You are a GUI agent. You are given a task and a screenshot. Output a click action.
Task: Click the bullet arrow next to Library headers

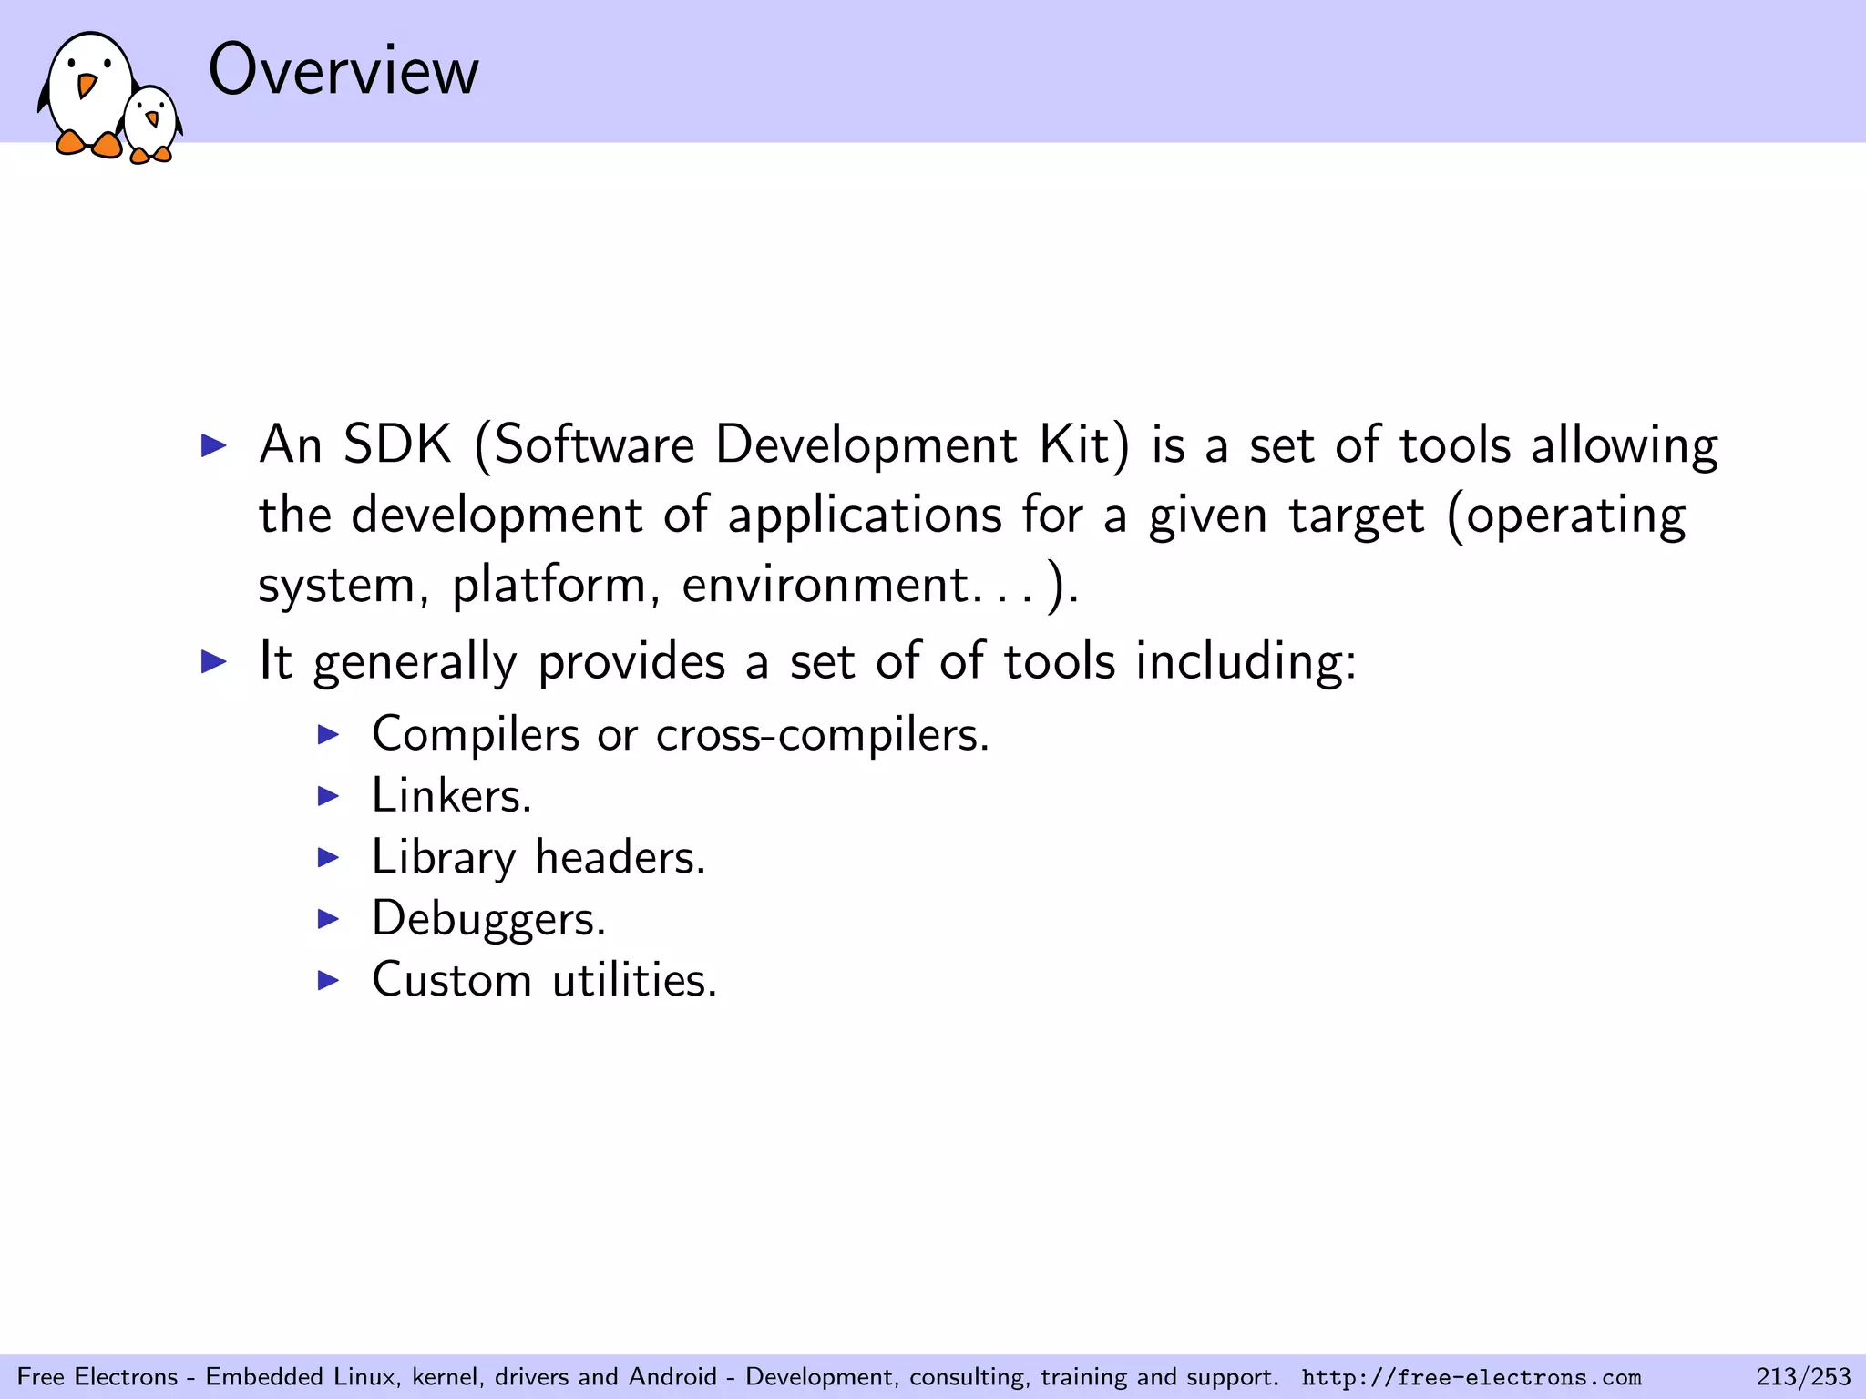328,857
